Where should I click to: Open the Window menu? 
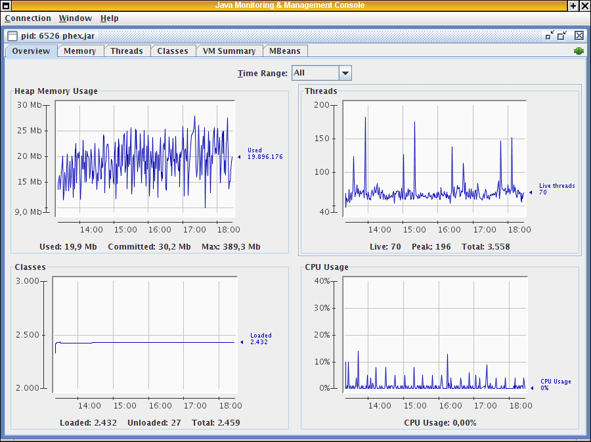(x=76, y=18)
